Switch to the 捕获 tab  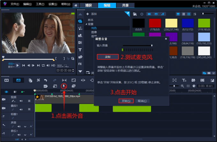(89, 5)
